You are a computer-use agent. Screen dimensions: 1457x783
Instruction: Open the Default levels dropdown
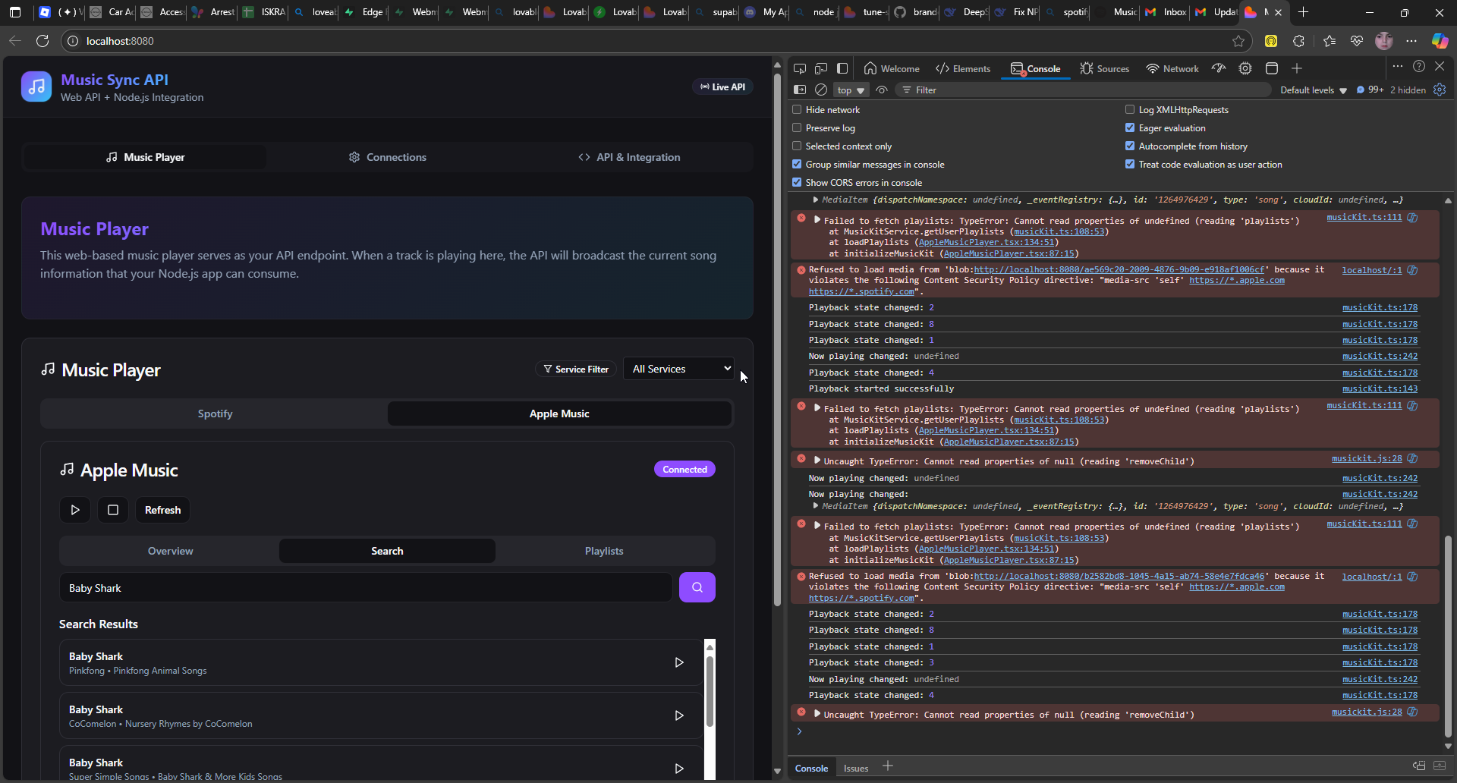click(x=1314, y=90)
